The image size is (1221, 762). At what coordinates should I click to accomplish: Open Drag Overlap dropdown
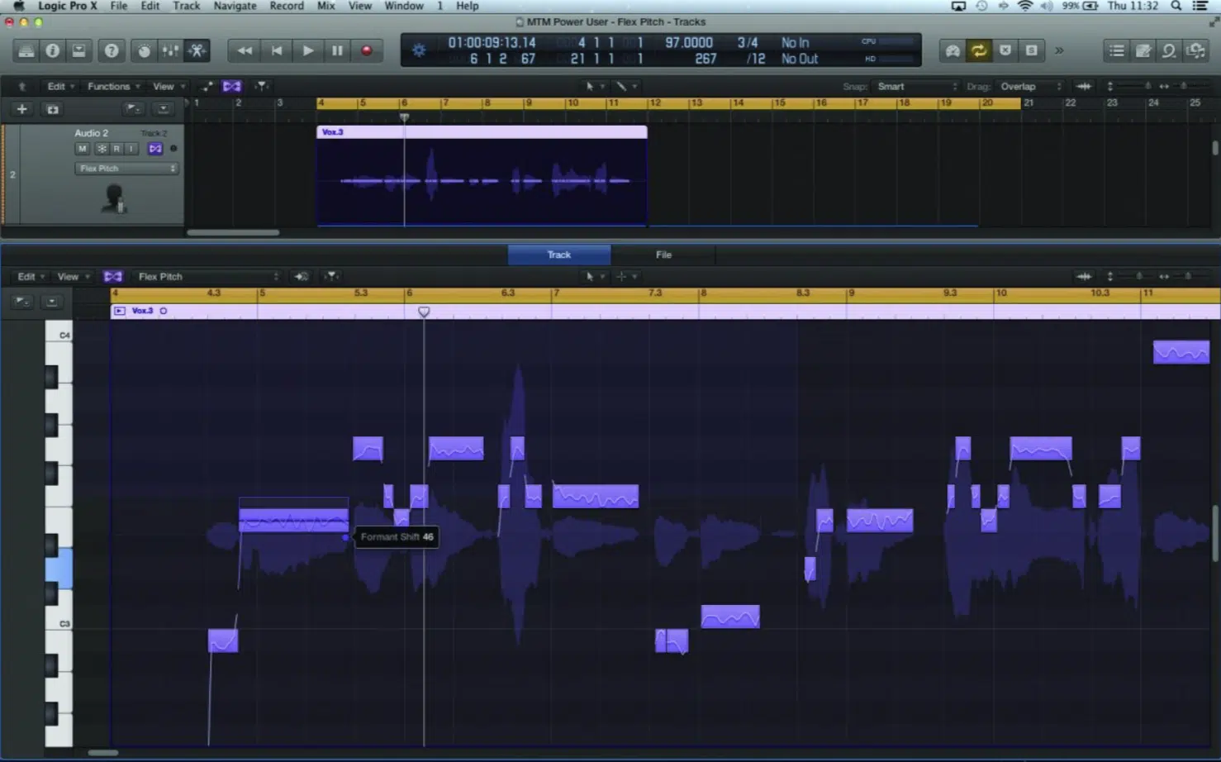pyautogui.click(x=1030, y=87)
